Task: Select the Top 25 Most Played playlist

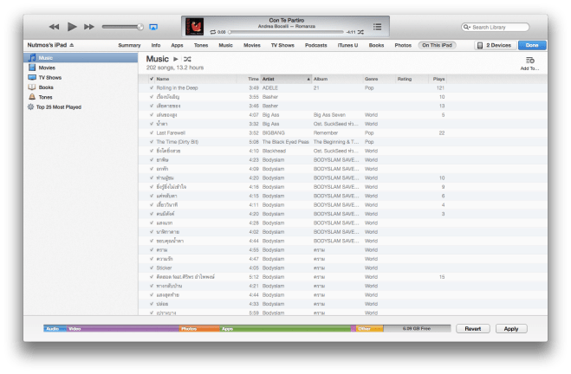Action: (59, 106)
